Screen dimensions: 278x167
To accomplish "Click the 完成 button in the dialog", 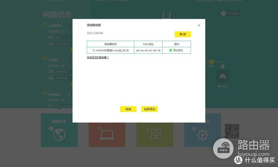I will click(128, 109).
